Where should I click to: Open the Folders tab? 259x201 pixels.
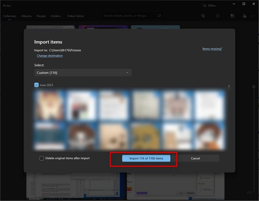56,16
